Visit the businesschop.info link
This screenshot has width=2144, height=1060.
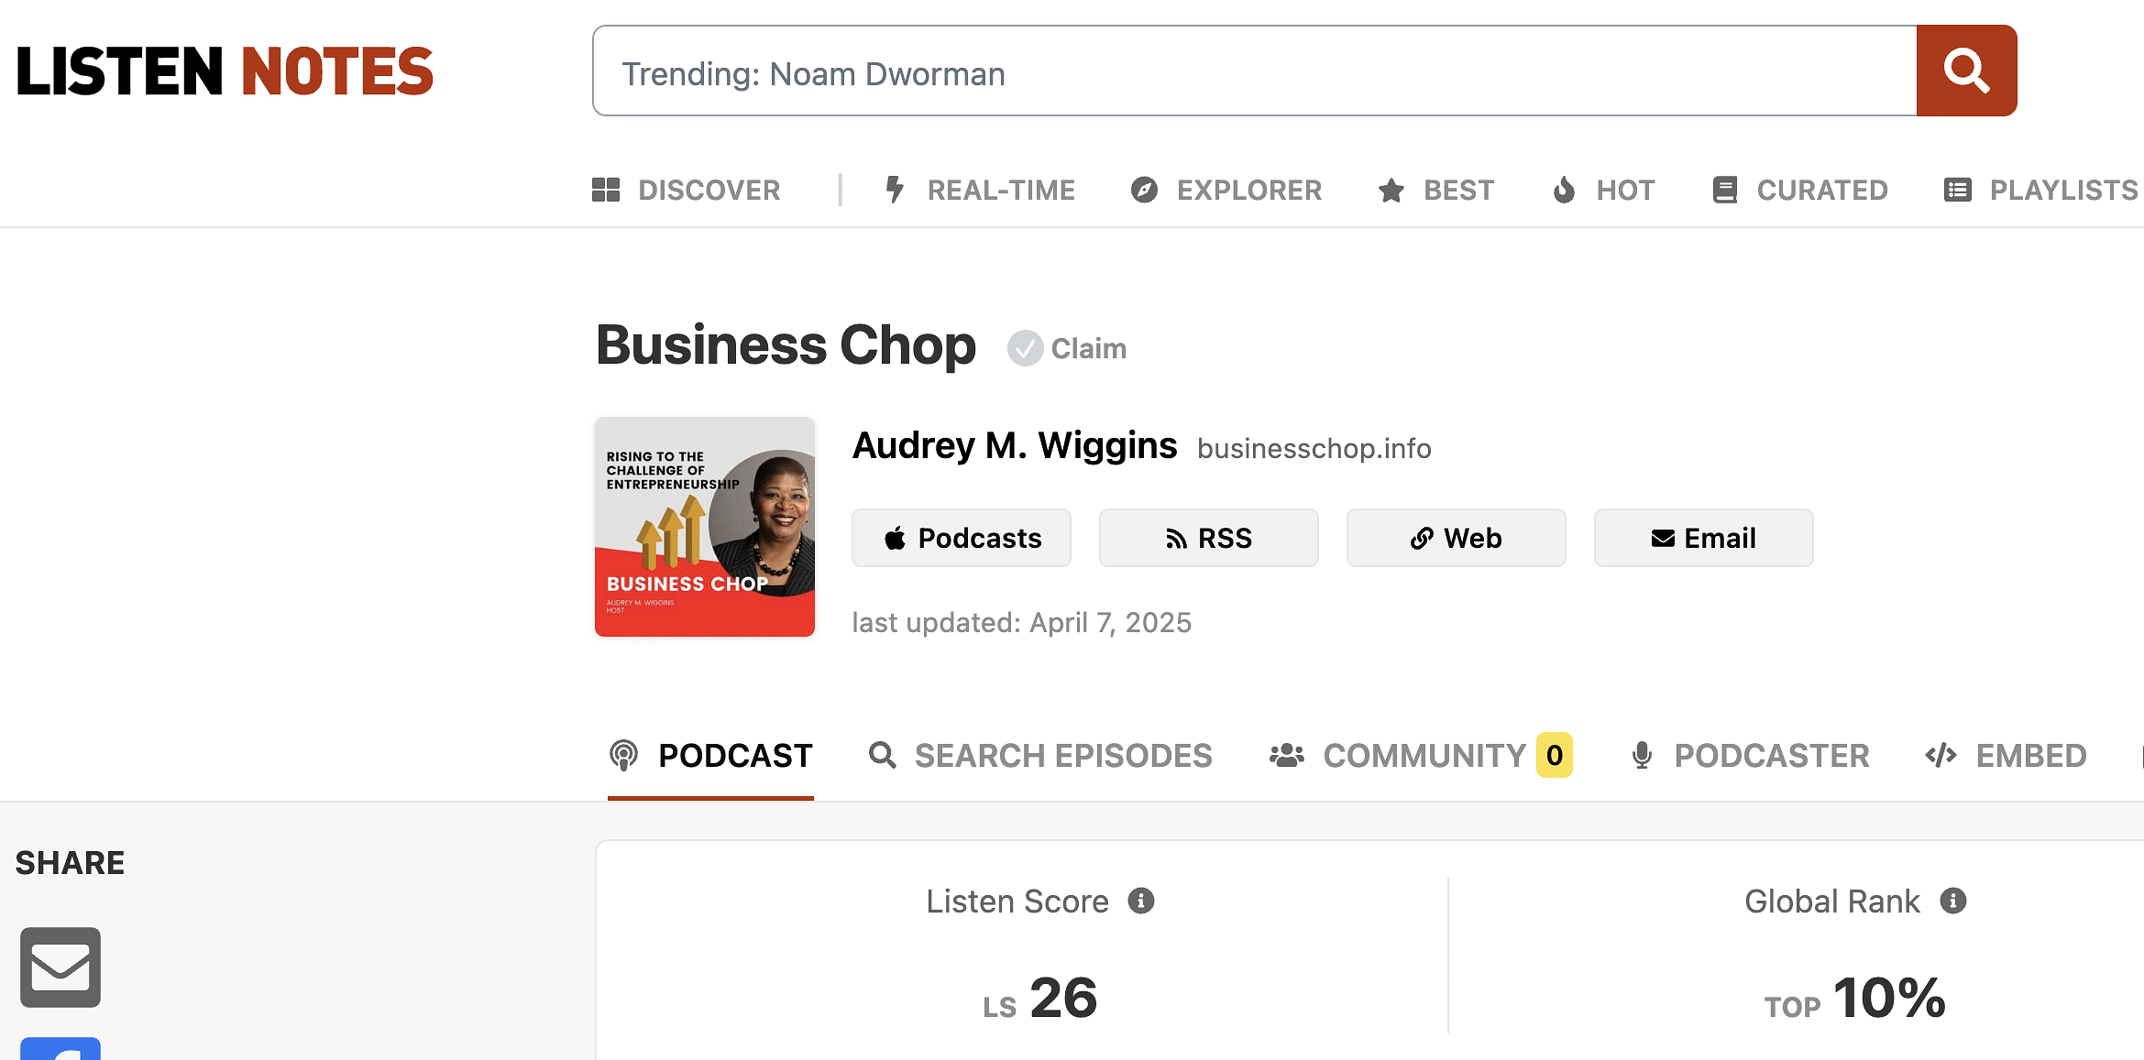[x=1314, y=448]
